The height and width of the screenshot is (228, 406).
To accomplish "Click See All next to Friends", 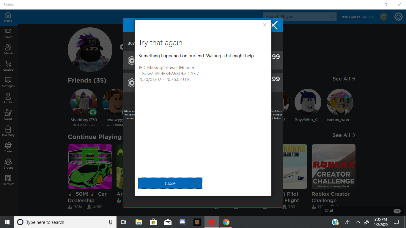I will [x=344, y=79].
